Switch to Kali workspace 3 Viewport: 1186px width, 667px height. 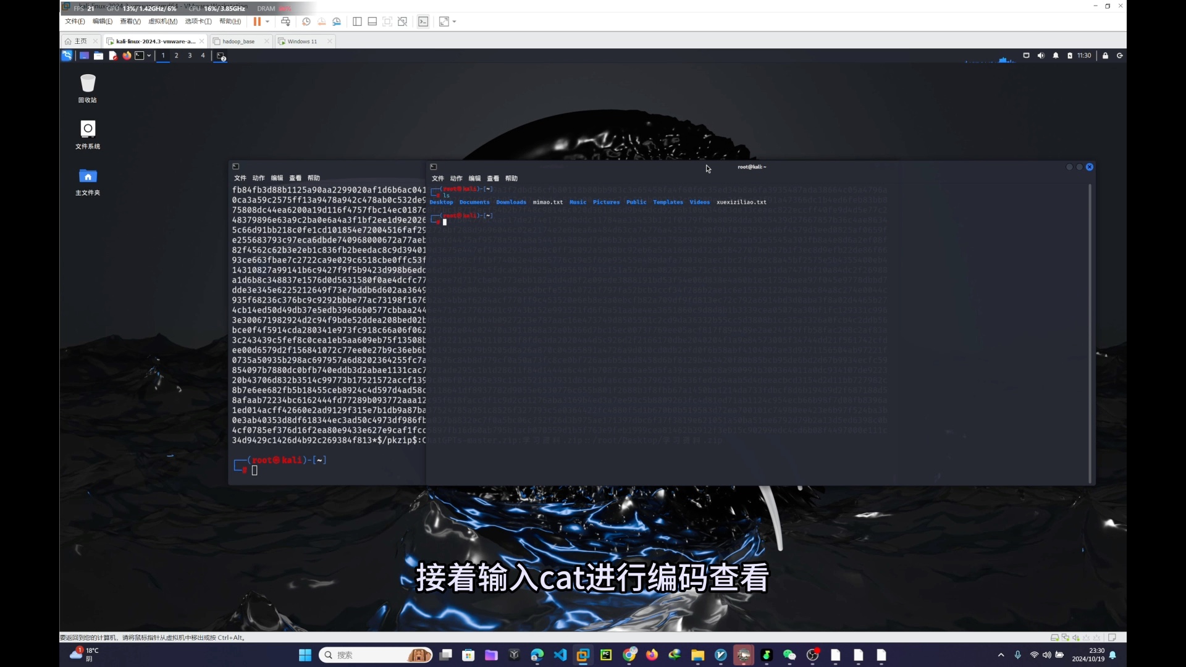point(190,56)
